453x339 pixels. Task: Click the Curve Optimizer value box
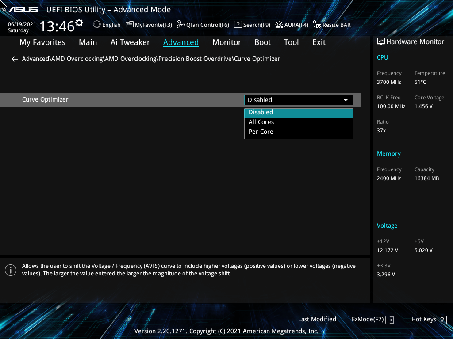tap(299, 100)
